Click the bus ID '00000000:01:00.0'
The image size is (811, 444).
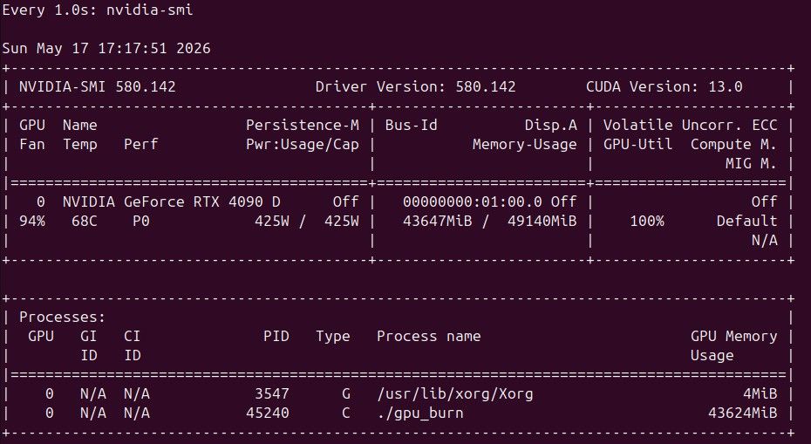473,202
